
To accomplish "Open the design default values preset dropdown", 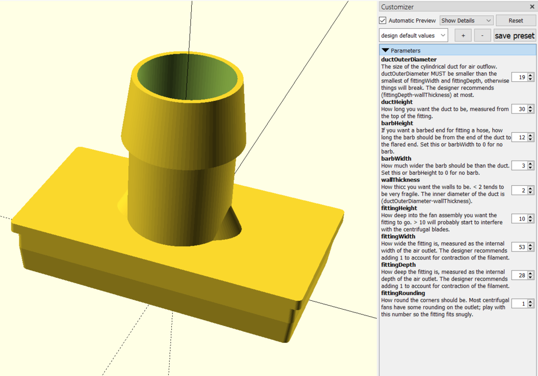I will click(413, 35).
